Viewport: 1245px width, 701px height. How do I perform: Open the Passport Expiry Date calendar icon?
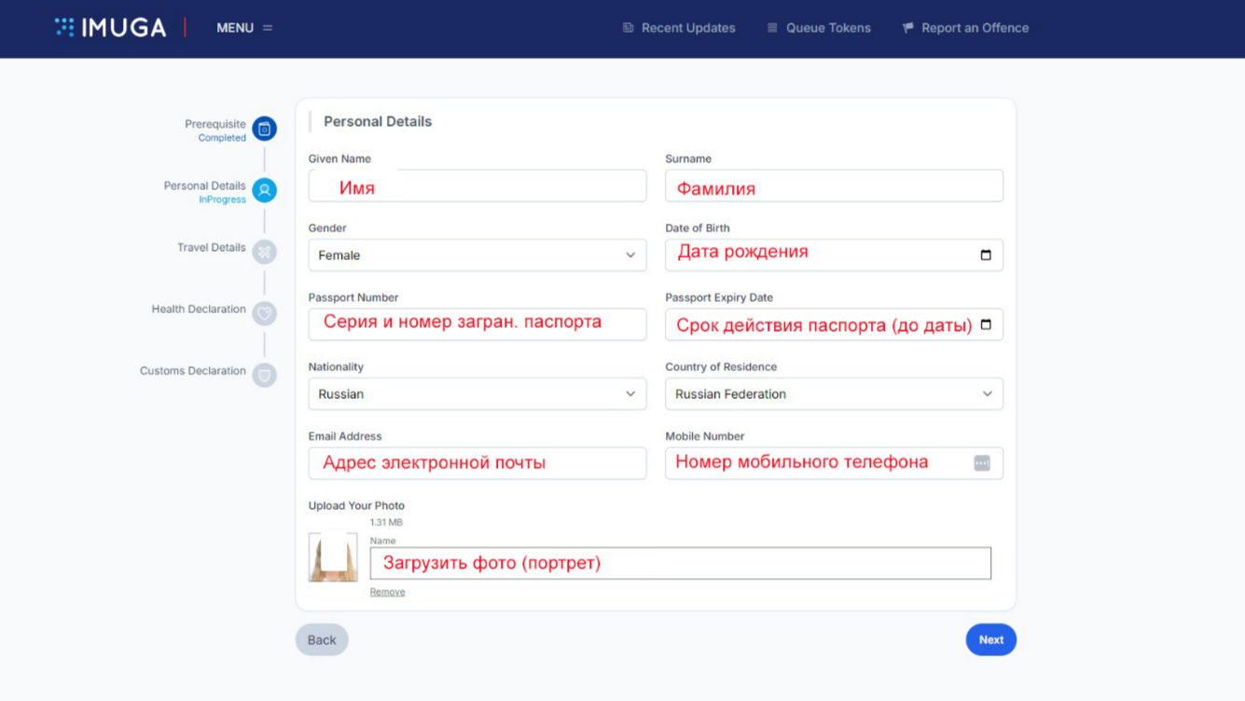986,324
